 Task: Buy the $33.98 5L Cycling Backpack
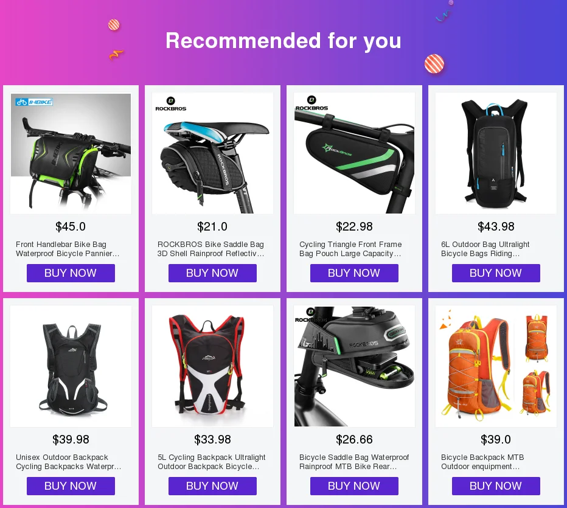point(213,486)
